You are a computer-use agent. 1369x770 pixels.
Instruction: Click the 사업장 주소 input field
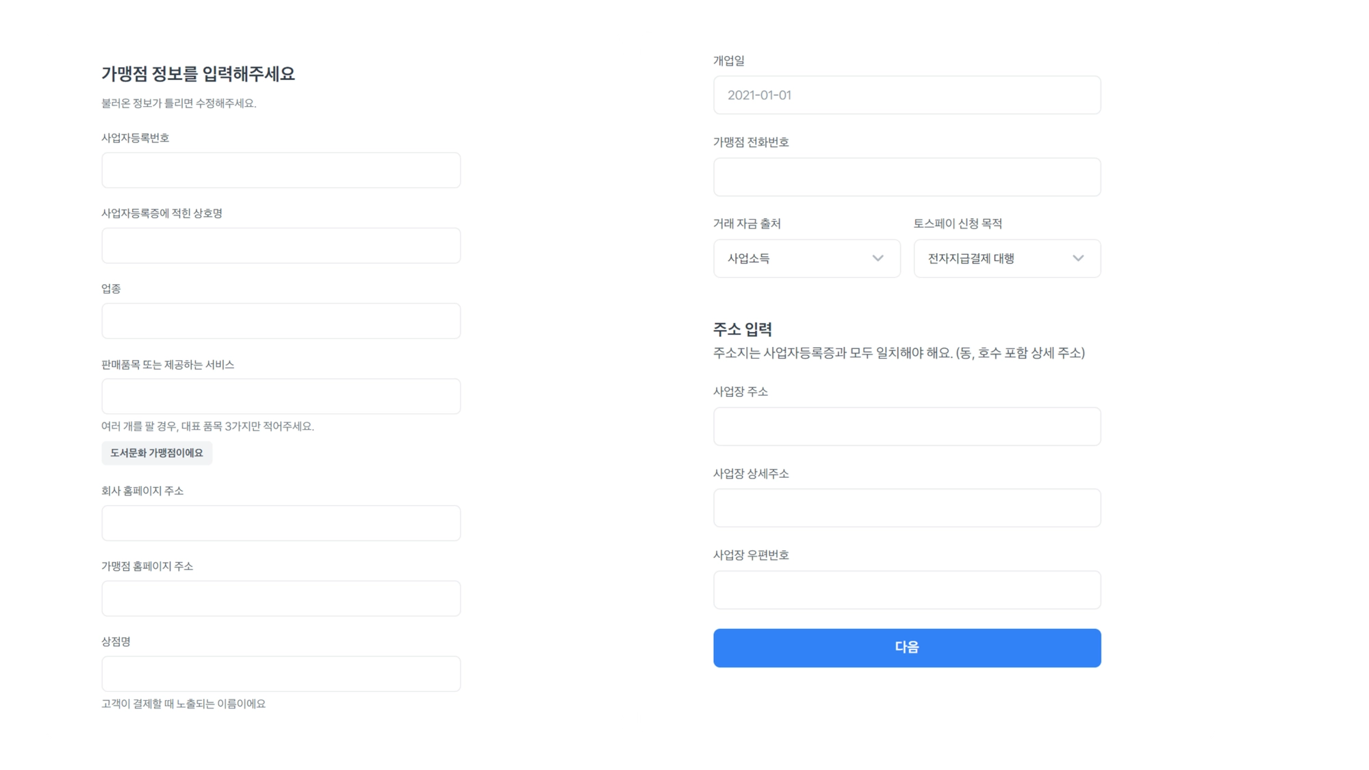(x=907, y=426)
